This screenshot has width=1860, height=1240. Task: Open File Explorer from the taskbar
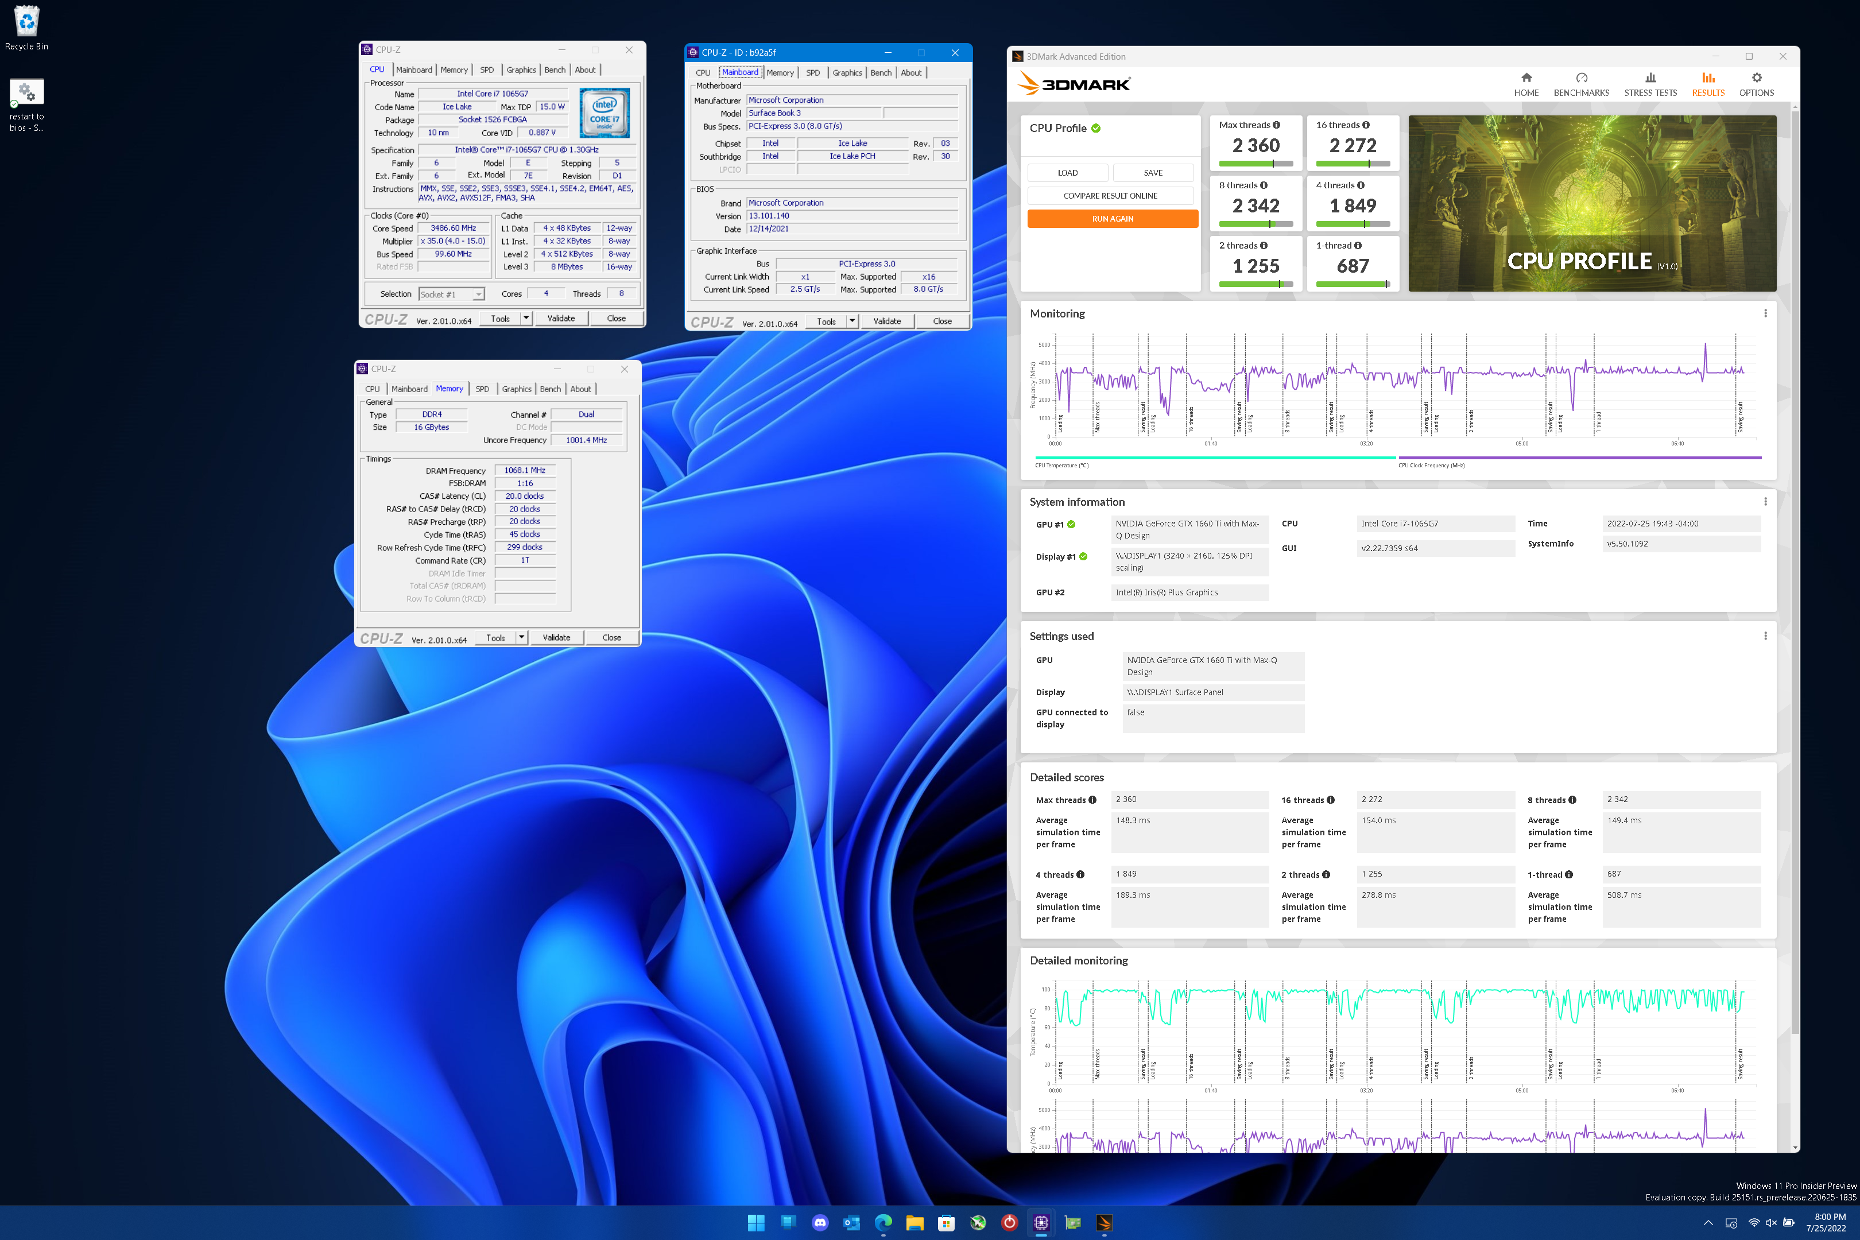915,1223
